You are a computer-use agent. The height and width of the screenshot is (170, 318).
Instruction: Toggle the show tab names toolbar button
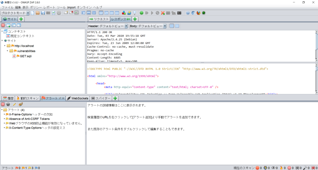click(76, 13)
